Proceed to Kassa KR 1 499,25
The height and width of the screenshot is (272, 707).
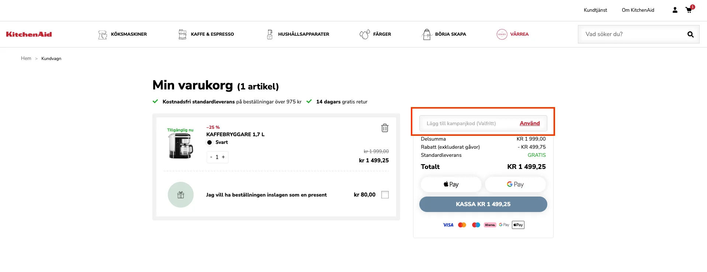click(483, 204)
